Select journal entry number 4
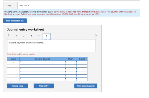 point(39,36)
